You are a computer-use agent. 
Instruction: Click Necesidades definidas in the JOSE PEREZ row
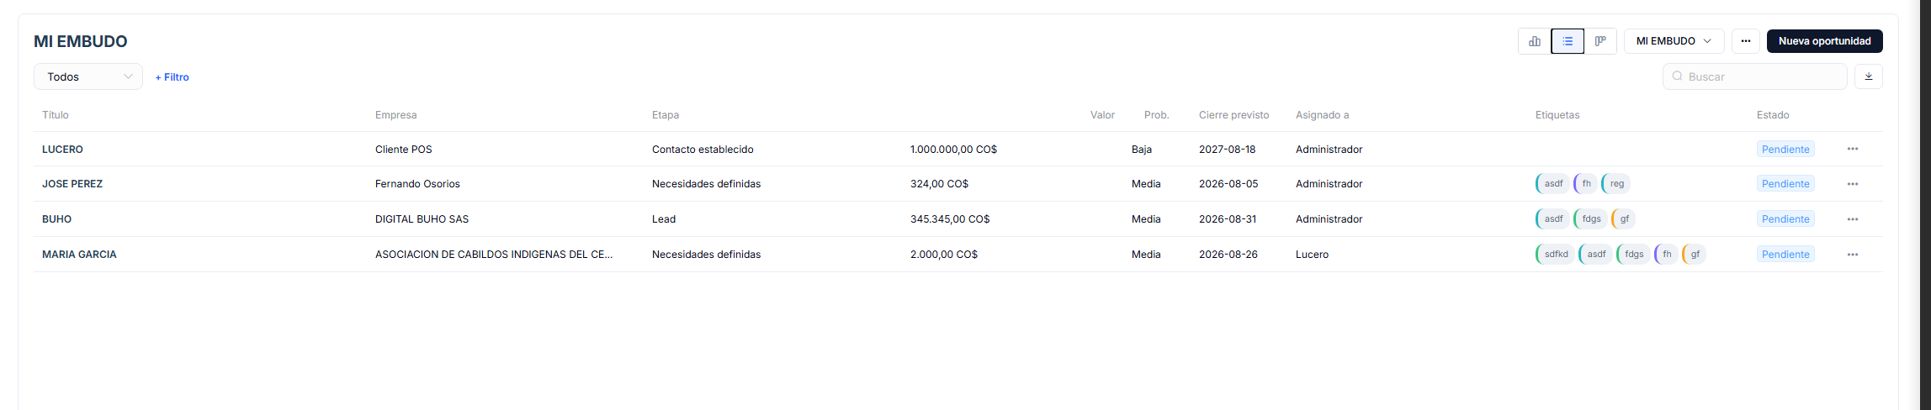click(x=706, y=184)
